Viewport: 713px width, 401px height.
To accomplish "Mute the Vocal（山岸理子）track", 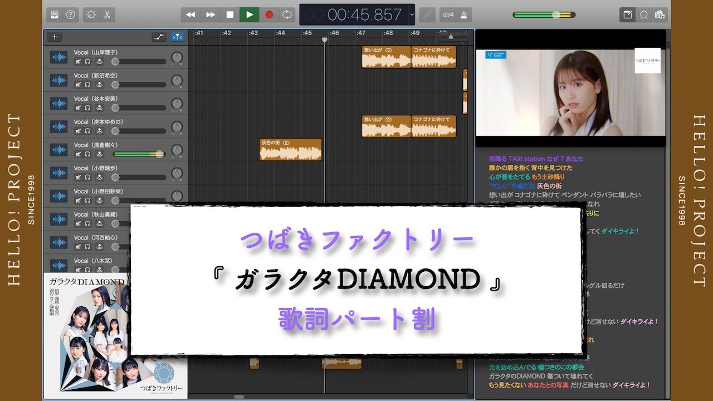I will [x=78, y=61].
